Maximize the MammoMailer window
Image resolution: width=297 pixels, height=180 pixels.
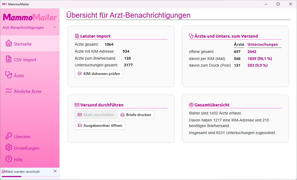[278, 4]
